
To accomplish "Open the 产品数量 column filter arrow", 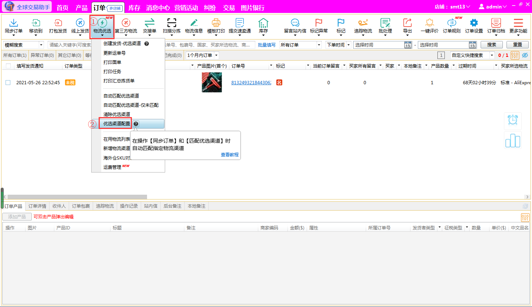I will (454, 66).
